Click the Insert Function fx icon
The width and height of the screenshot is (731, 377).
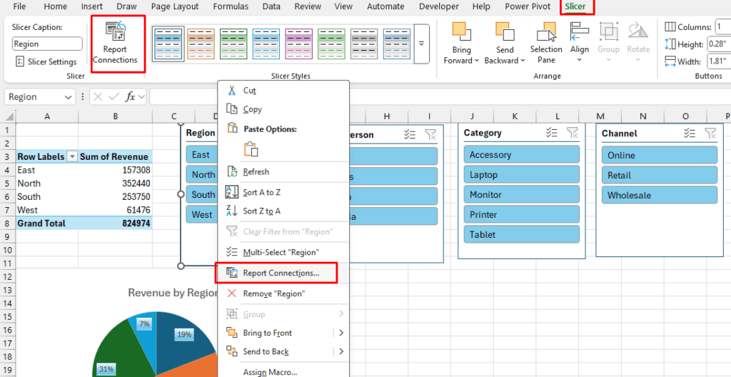click(130, 97)
